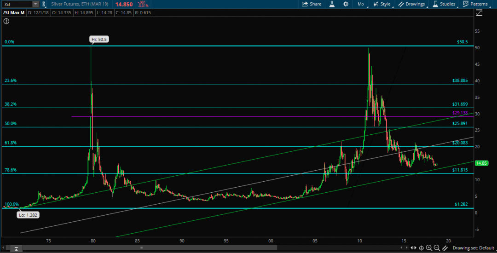Viewport: 497px width, 253px height.
Task: Click the symbol link chain icon
Action: tap(44, 4)
